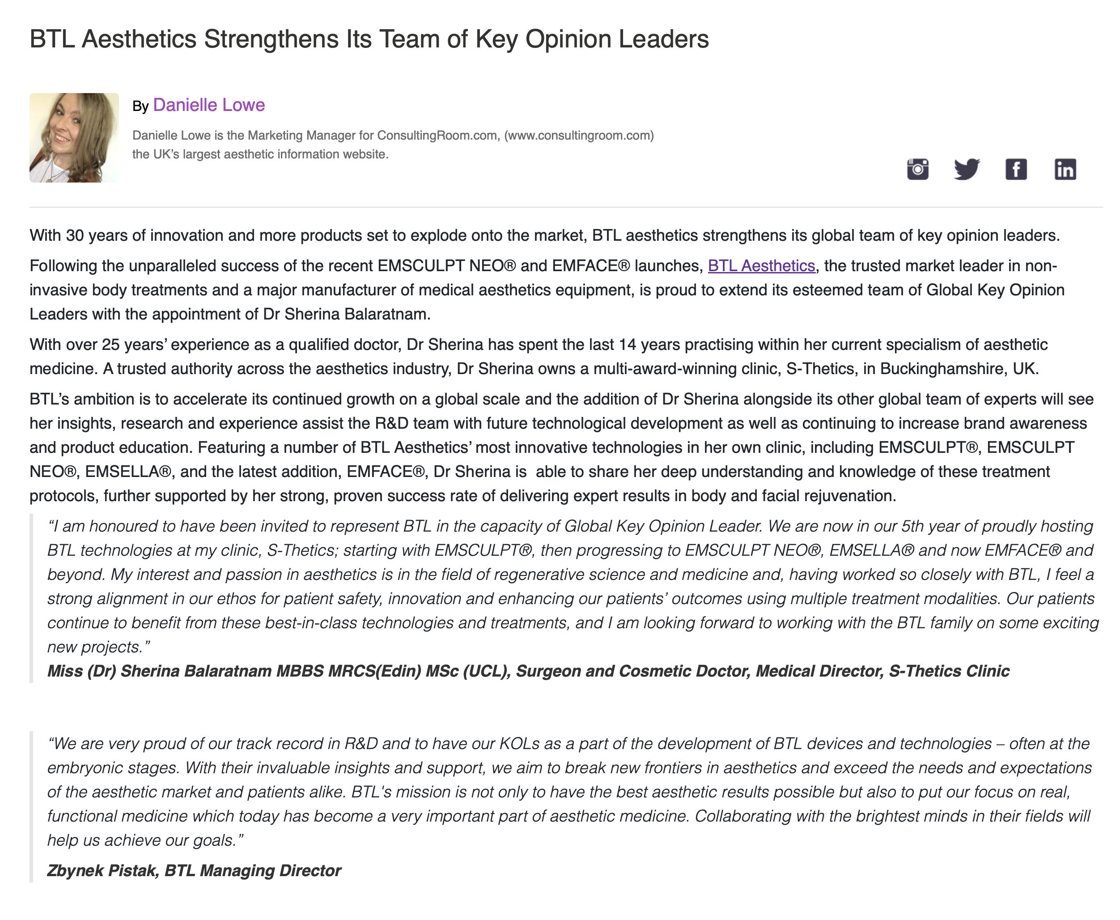1120x920 pixels.
Task: Share via the Facebook icon
Action: (x=1016, y=170)
